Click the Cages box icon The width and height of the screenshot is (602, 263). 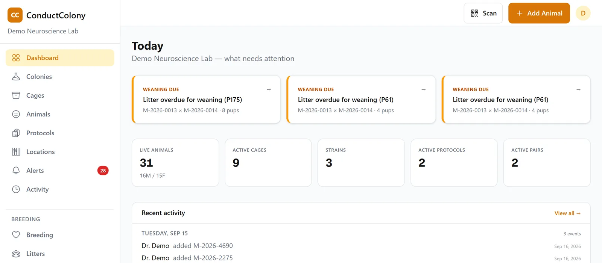[x=16, y=95]
